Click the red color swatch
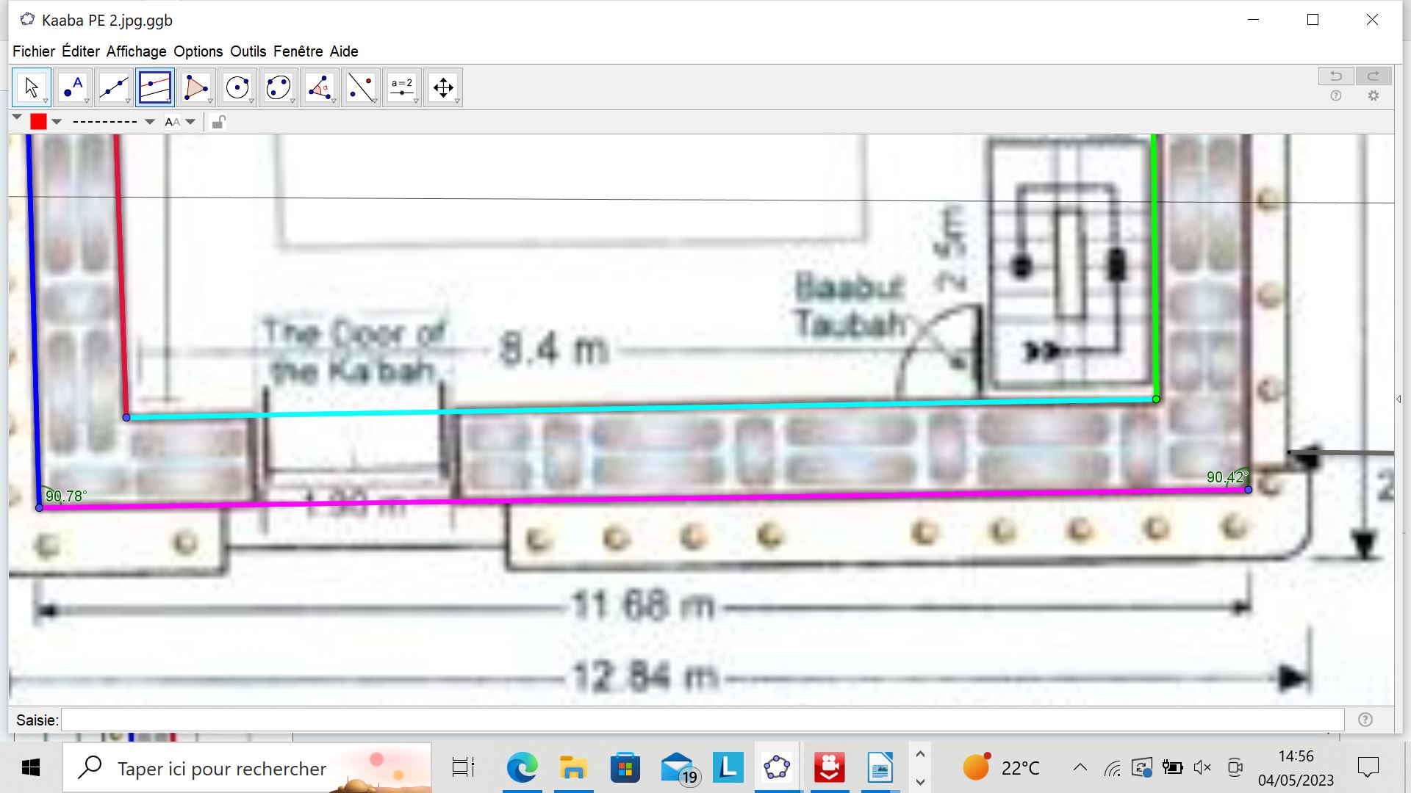The image size is (1411, 793). 38,122
